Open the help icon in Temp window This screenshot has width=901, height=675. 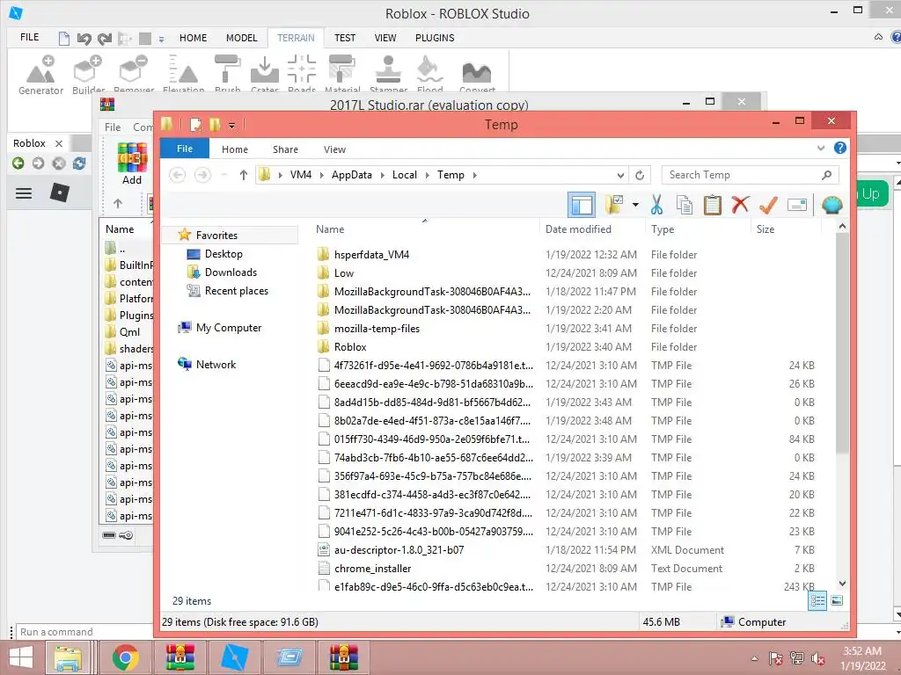point(839,148)
